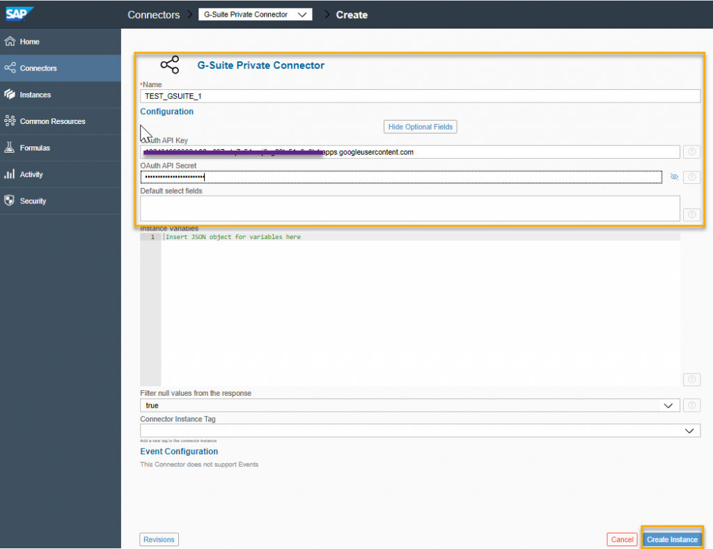
Task: Click the Activity bar chart icon
Action: [x=10, y=174]
